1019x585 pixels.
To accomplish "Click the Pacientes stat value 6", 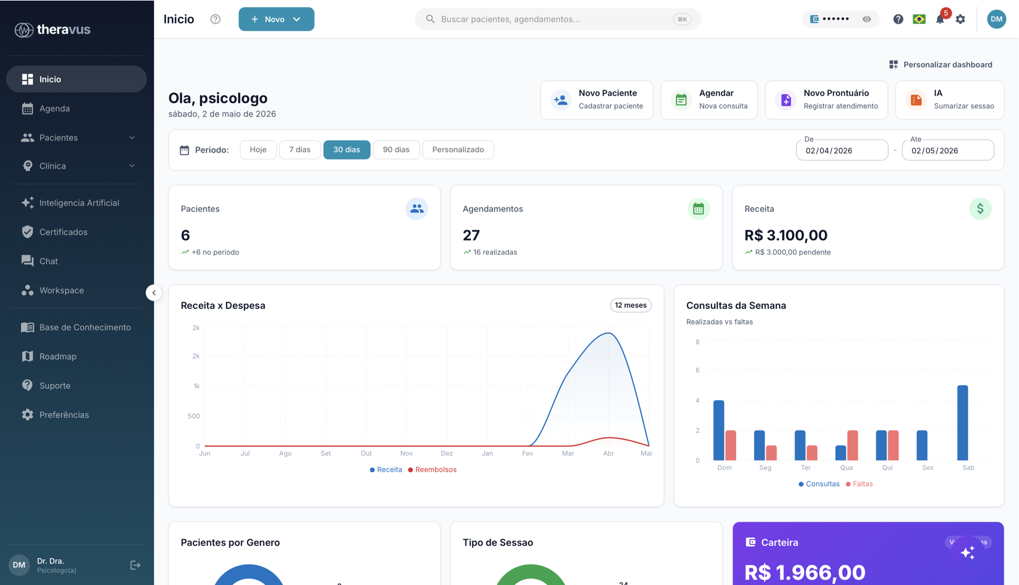I will [x=186, y=236].
